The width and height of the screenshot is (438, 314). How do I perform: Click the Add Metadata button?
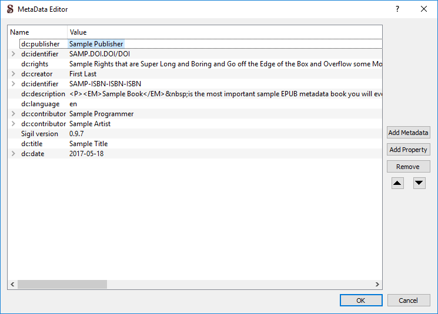coord(408,133)
